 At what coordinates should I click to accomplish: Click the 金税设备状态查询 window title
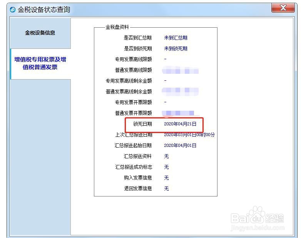[x=44, y=9]
